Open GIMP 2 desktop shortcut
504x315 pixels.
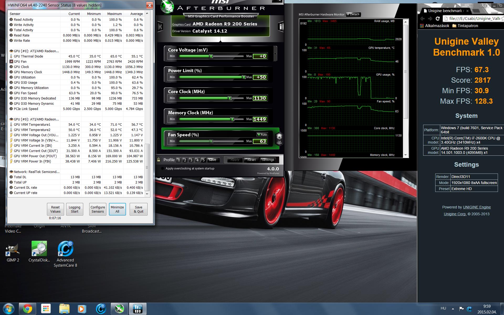pyautogui.click(x=13, y=252)
